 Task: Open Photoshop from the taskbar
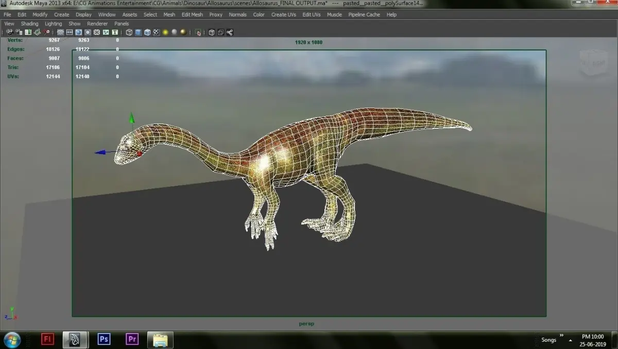[104, 339]
